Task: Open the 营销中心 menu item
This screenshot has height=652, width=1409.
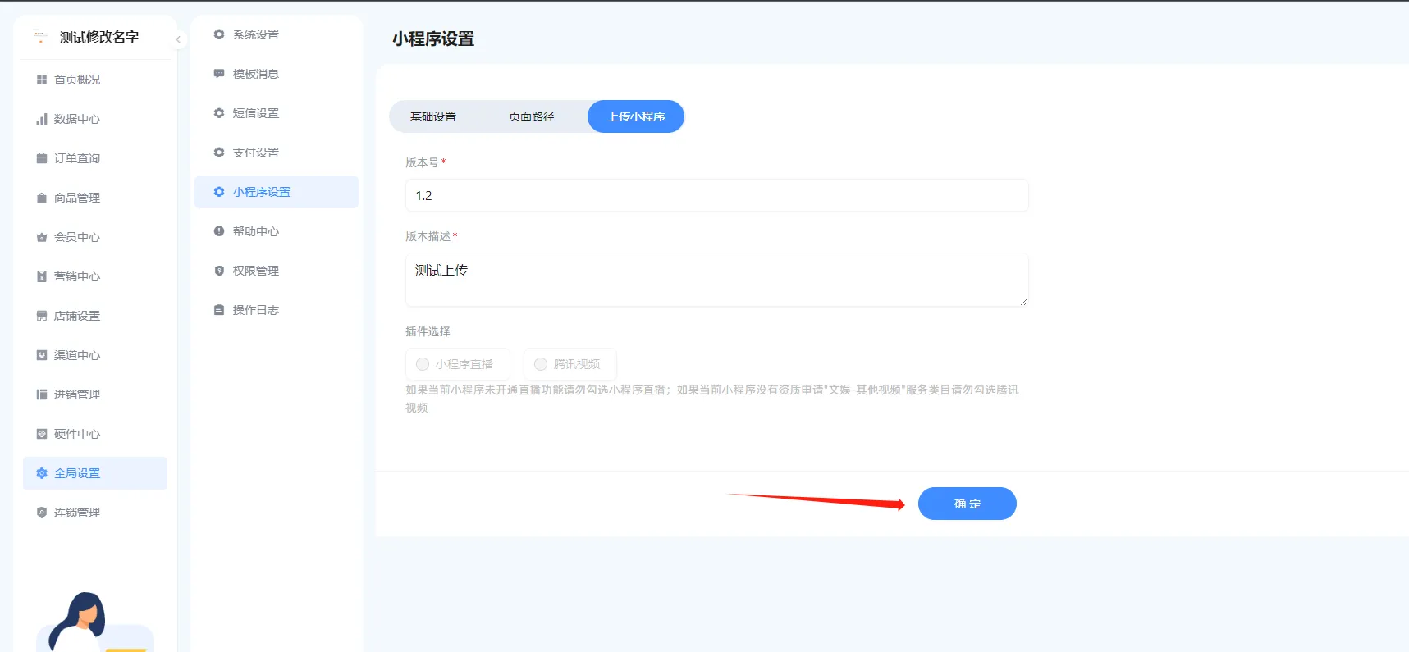Action: click(95, 276)
